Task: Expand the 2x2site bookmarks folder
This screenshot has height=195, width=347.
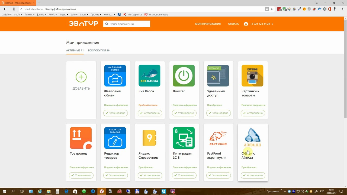Action: [7, 15]
